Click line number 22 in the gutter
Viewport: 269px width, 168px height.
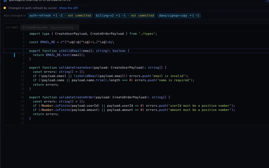click(x=22, y=123)
